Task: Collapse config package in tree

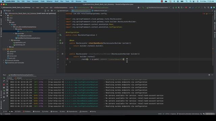Action: [14, 29]
